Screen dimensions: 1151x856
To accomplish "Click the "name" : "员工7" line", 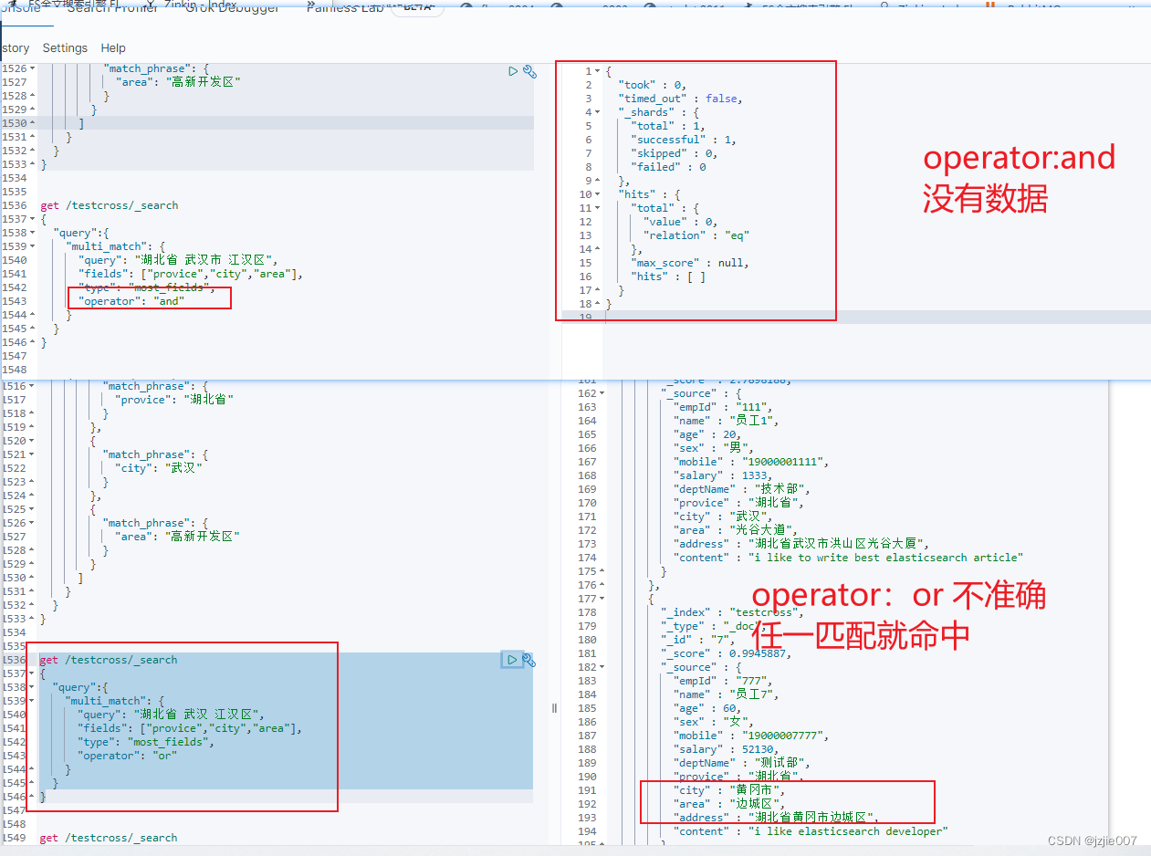I will point(727,694).
